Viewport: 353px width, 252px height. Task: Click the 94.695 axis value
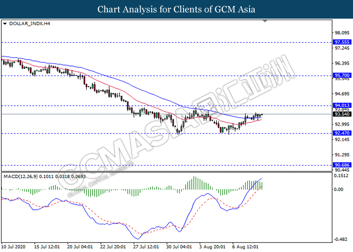tap(342, 94)
